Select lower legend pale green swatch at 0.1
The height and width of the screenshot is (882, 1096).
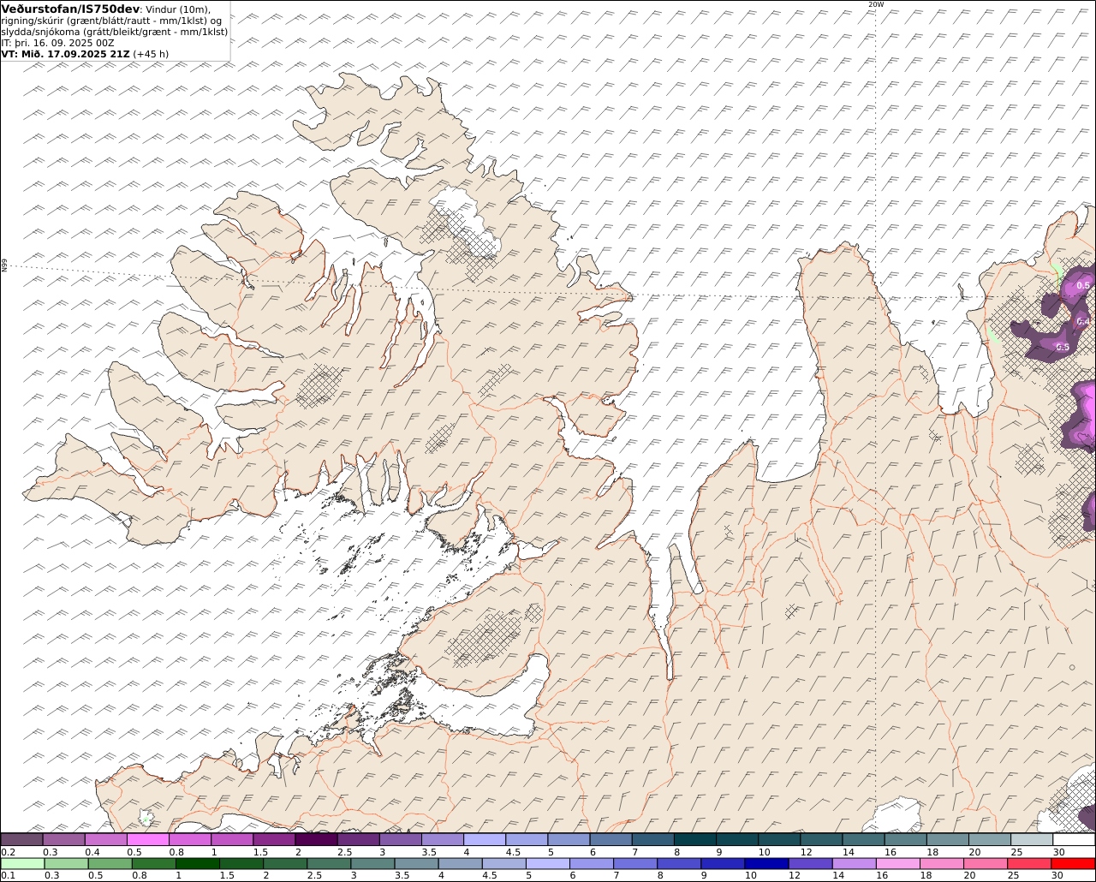[x=22, y=863]
